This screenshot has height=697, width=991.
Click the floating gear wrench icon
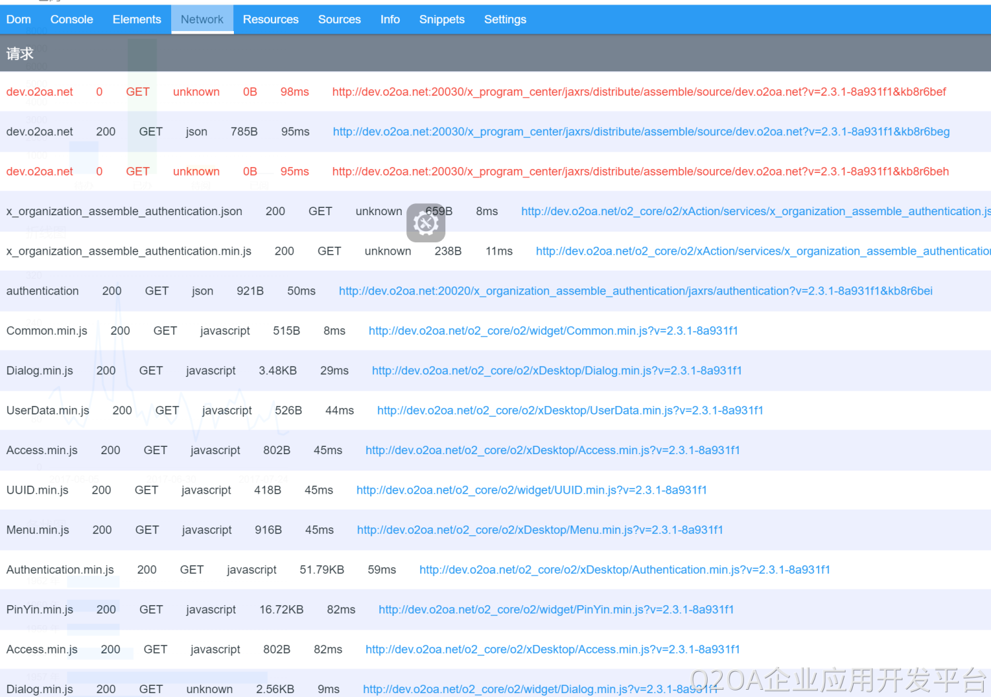click(425, 223)
